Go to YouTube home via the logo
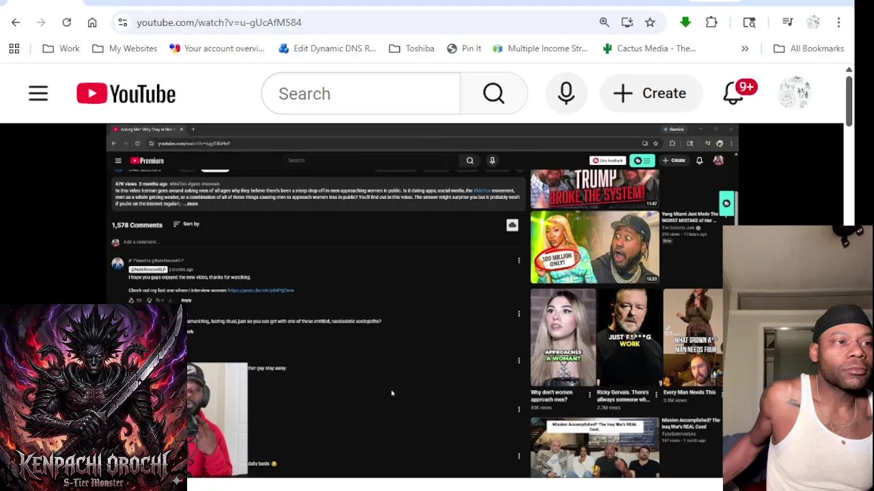The image size is (874, 491). [x=126, y=93]
